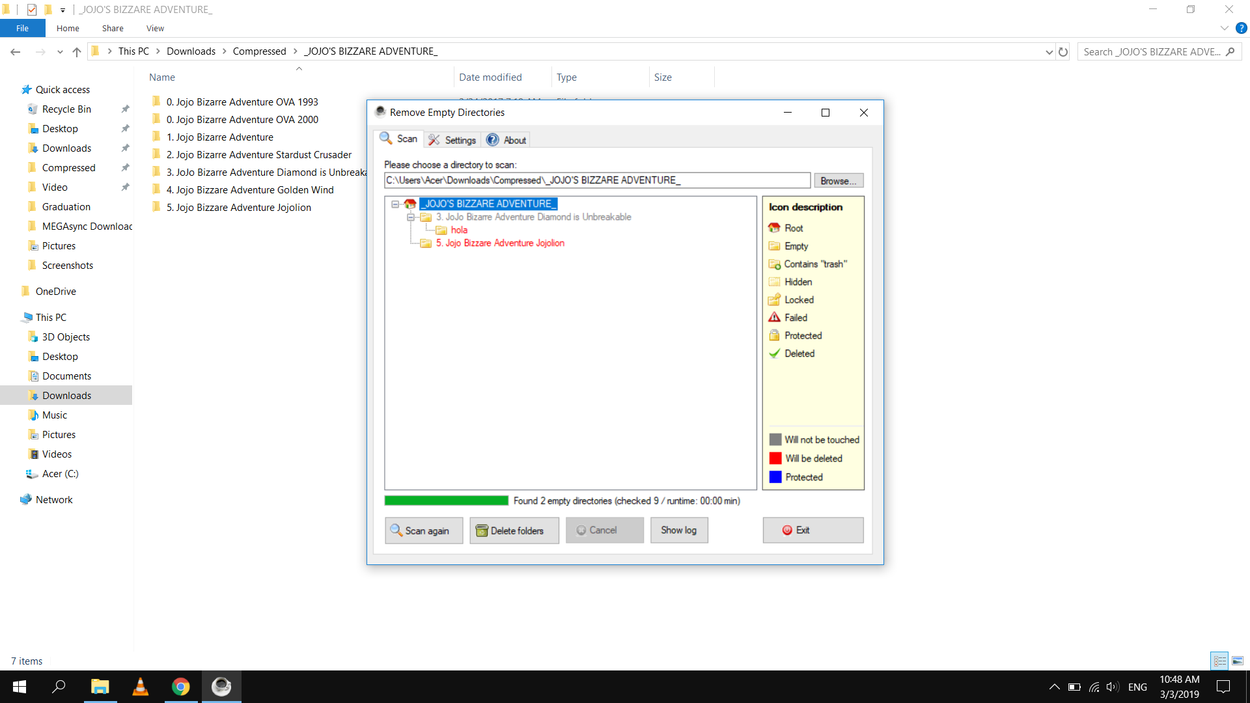Open VLC media player from taskbar

click(140, 687)
